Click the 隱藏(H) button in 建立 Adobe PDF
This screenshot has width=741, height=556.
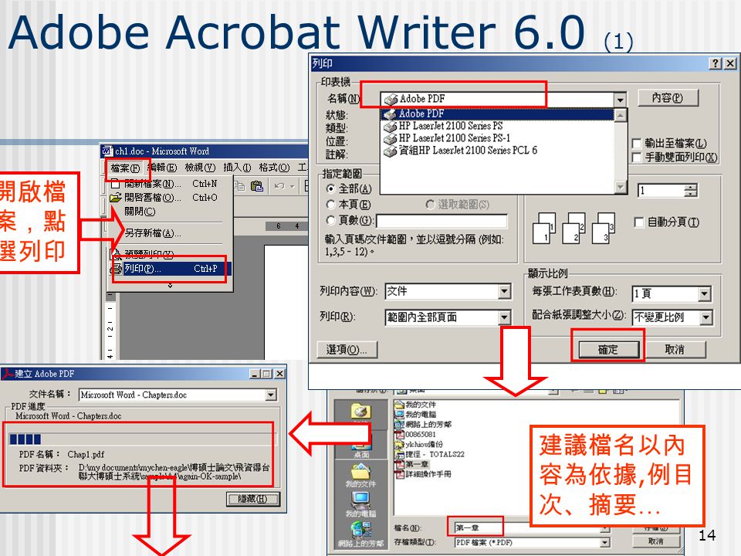[253, 499]
